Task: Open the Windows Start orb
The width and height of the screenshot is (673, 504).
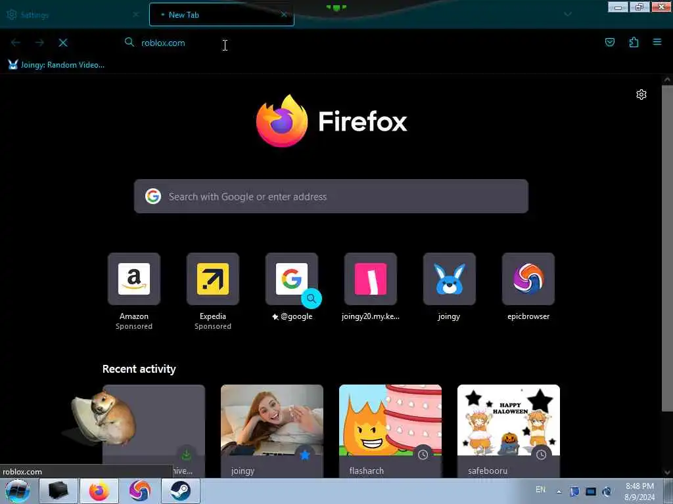Action: click(18, 491)
